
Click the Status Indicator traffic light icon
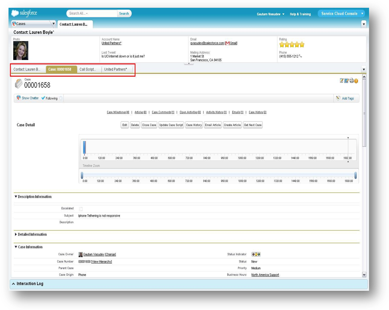(256, 255)
